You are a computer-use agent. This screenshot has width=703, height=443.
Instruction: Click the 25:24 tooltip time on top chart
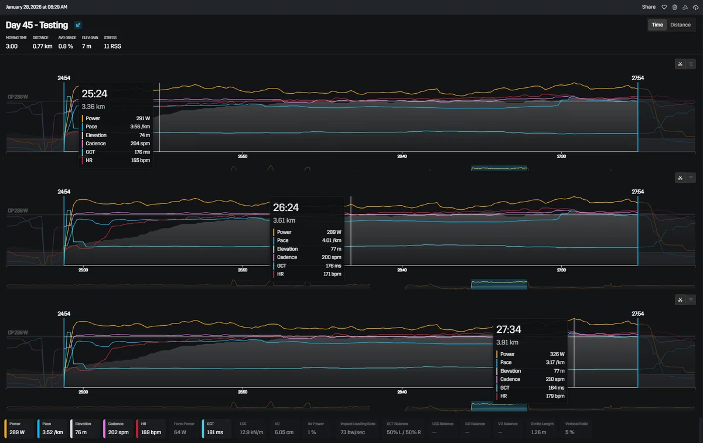point(94,94)
